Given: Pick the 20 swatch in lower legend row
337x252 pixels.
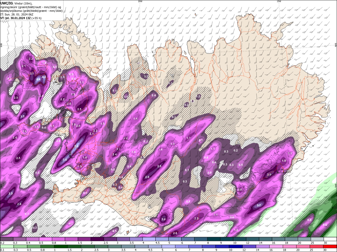Looking at the screenshot, I should (303, 246).
